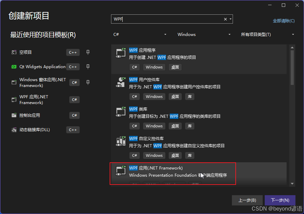304x214 pixels.
Task: Click the template list scroll down arrow
Action: pyautogui.click(x=292, y=184)
